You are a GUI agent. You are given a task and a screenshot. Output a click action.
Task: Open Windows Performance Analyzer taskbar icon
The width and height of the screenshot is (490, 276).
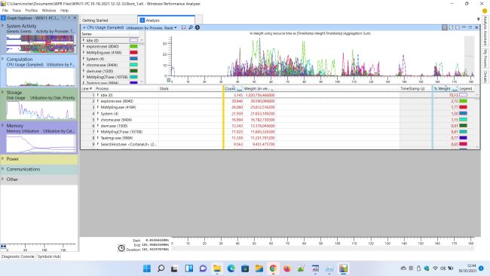(344, 268)
